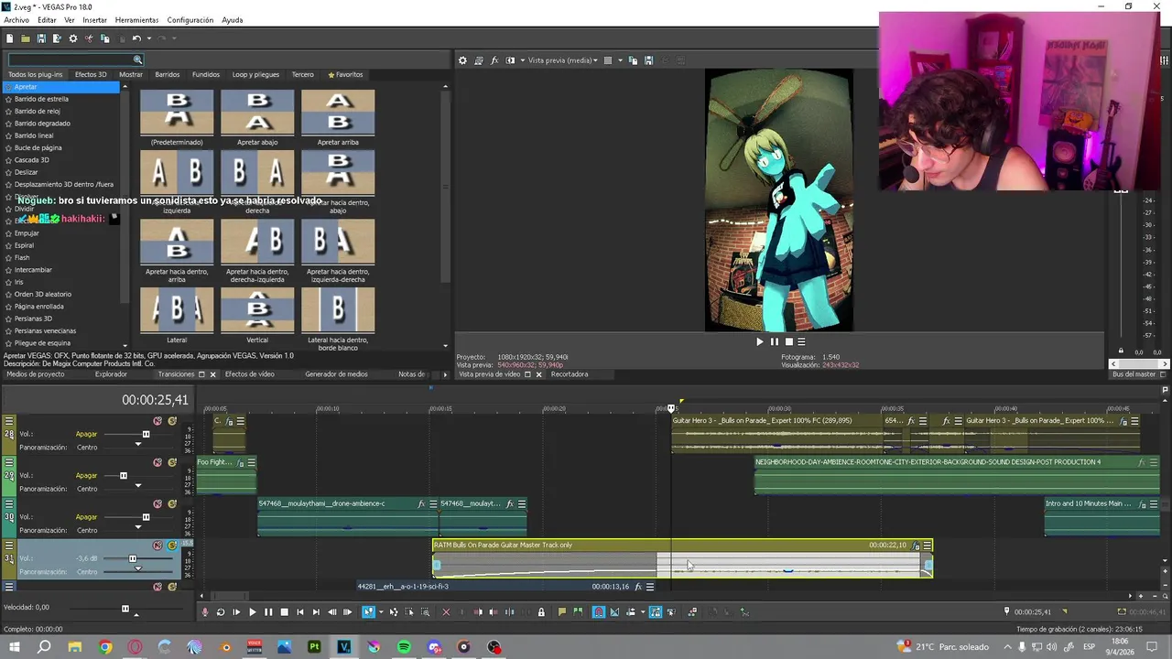
Task: Open the Efectos de vídeo tab
Action: 249,374
